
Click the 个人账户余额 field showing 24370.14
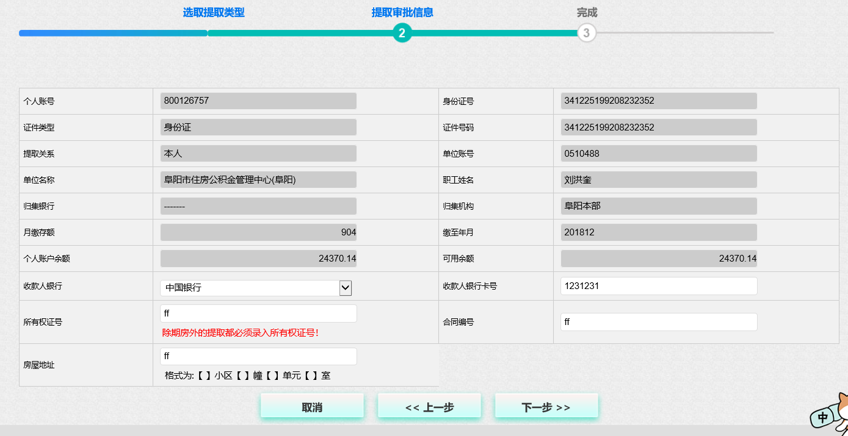tap(258, 259)
